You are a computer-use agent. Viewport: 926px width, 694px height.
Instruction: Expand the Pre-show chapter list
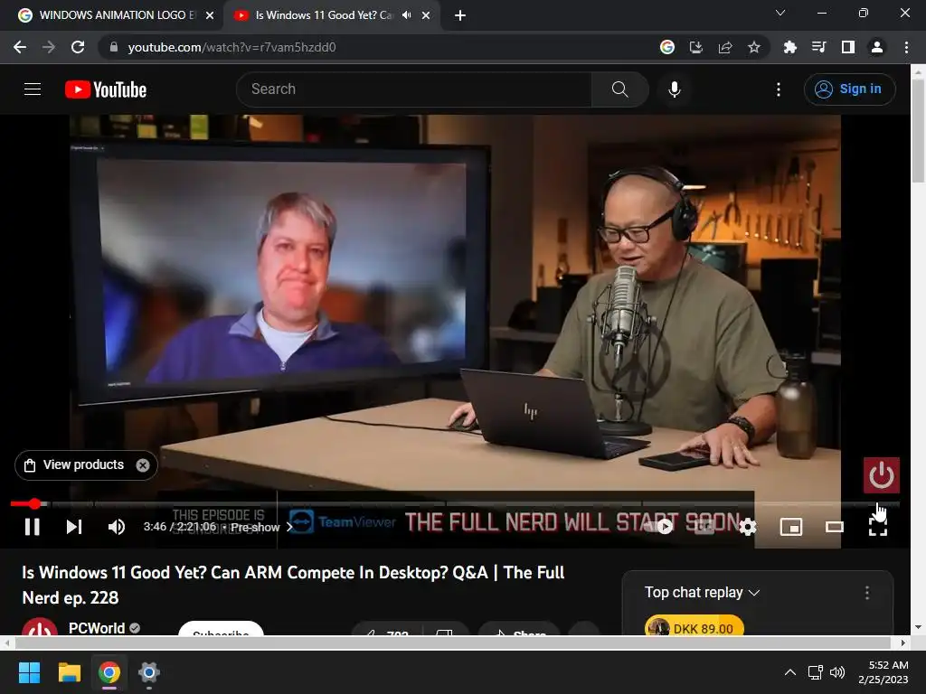(x=261, y=527)
